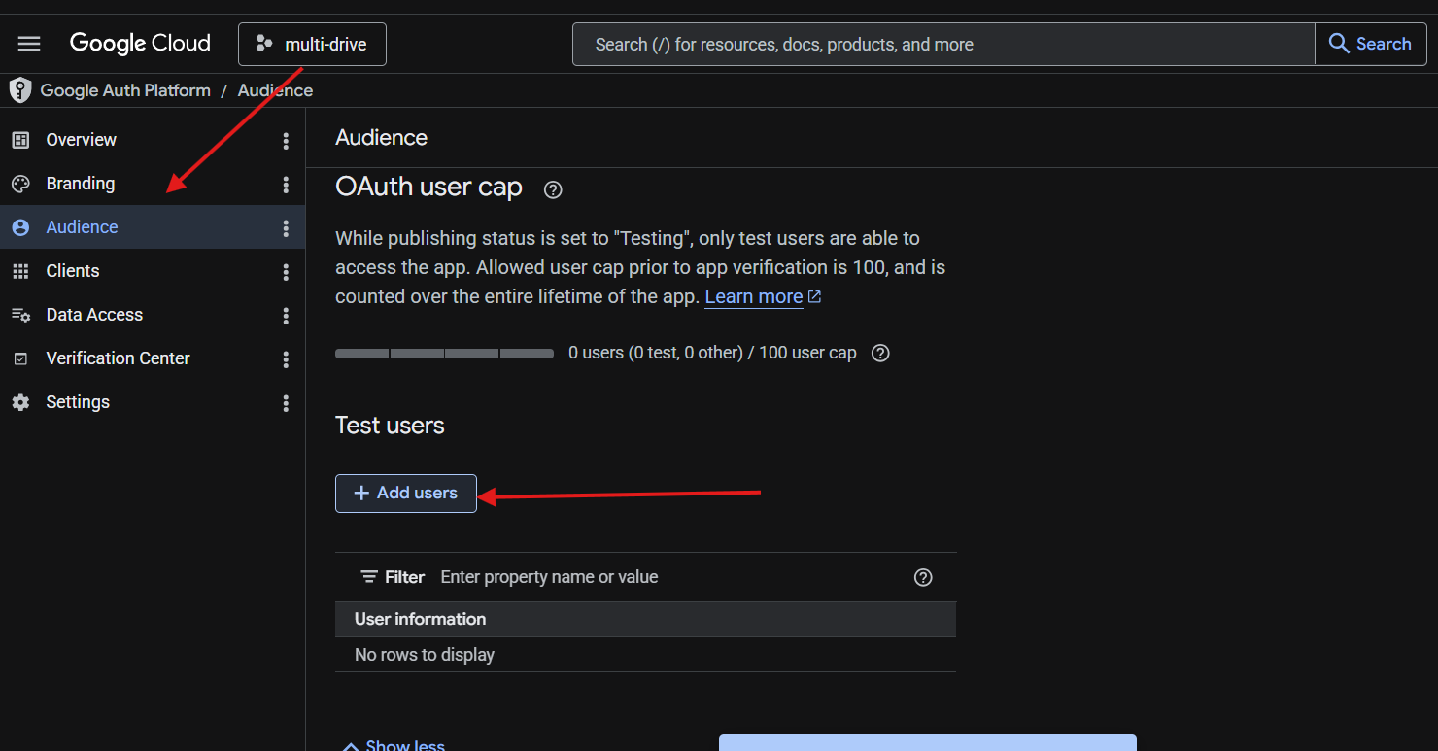1438x751 pixels.
Task: Click the Settings gear icon
Action: coord(20,402)
